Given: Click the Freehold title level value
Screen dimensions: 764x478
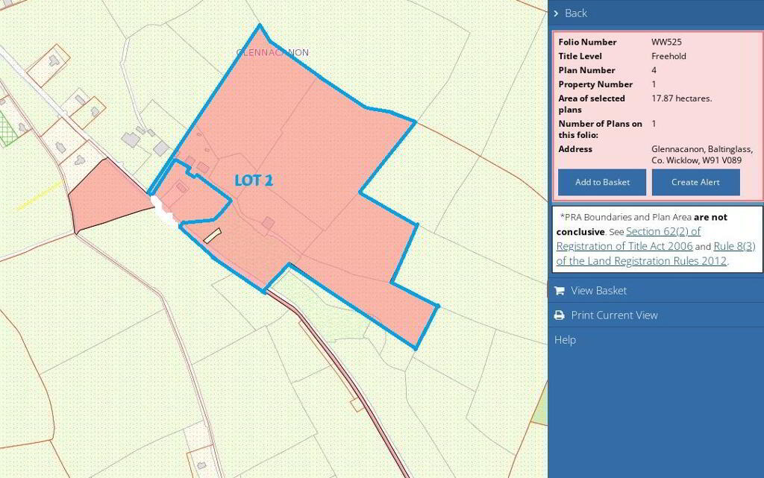Looking at the screenshot, I should [x=668, y=56].
